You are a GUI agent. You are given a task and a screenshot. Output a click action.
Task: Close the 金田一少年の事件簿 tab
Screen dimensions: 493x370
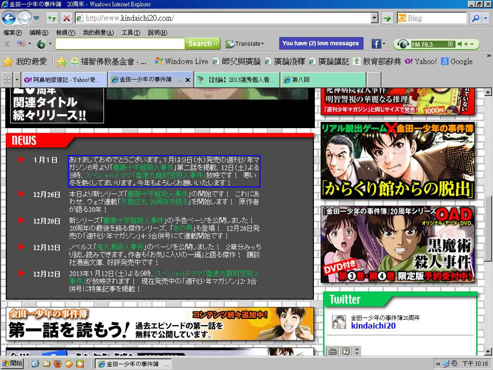pos(188,80)
